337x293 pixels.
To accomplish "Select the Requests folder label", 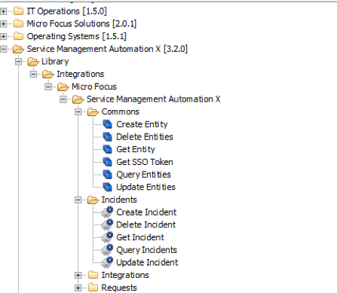I will tap(119, 288).
